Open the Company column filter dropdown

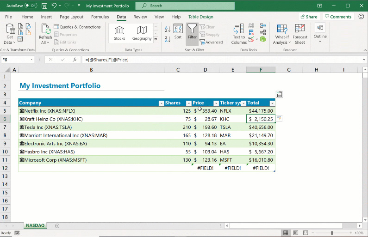[x=161, y=103]
